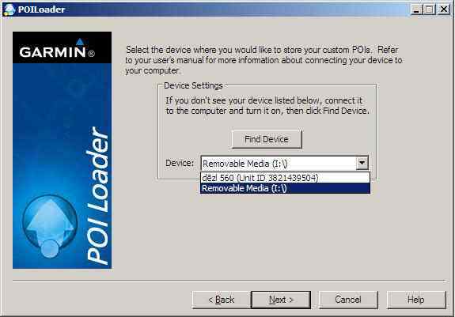This screenshot has width=455, height=317.
Task: Open the Device dropdown arrow
Action: coord(362,163)
